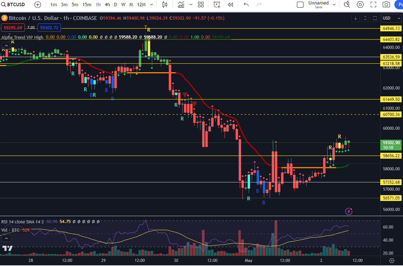Open chart settings hexagon icon
The height and width of the screenshot is (266, 403).
tap(360, 4)
